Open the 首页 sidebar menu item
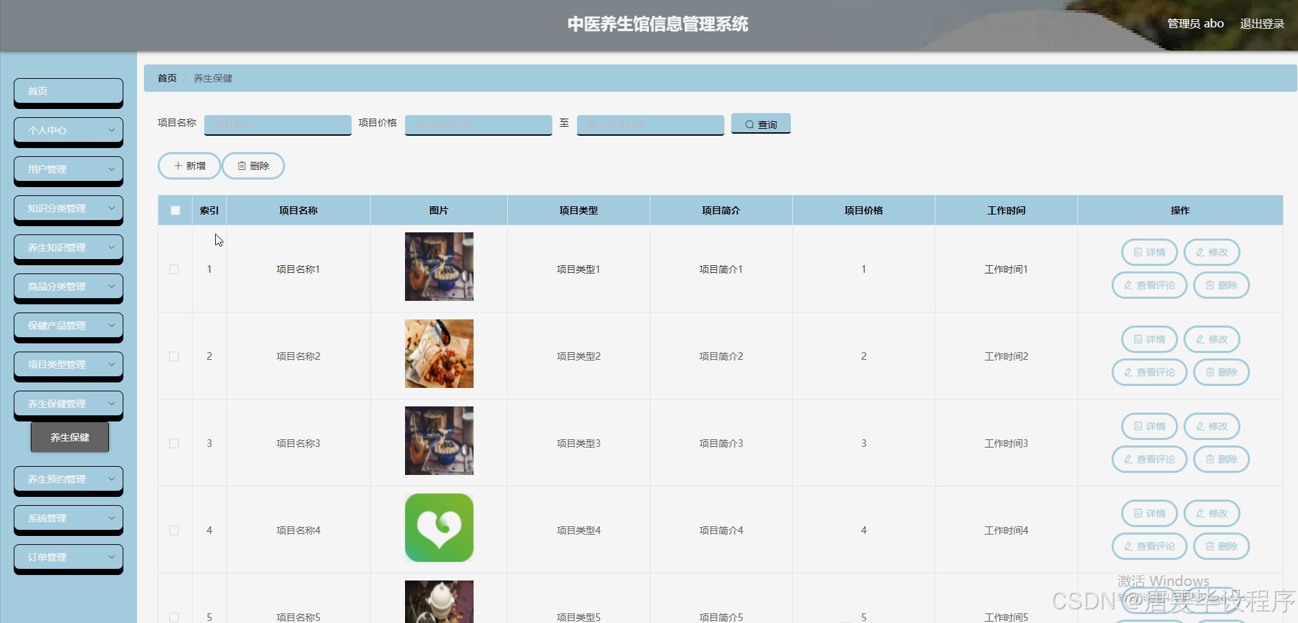1298x623 pixels. [x=69, y=92]
